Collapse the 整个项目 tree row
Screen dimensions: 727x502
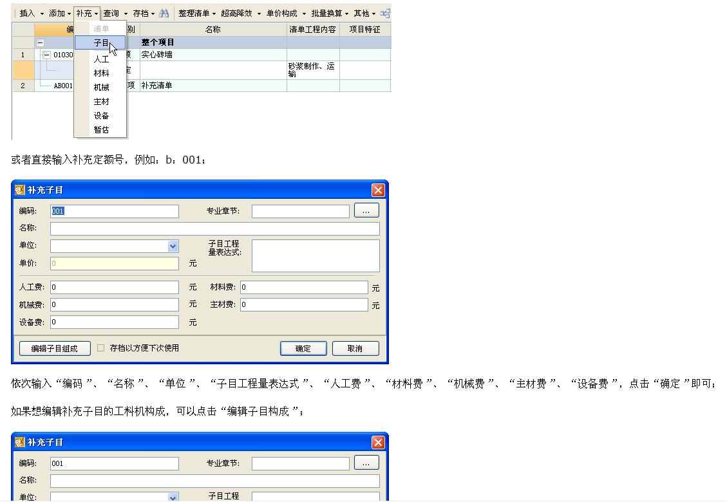(40, 42)
